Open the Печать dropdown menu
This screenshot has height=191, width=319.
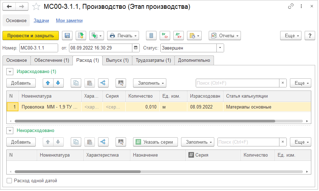[123, 35]
